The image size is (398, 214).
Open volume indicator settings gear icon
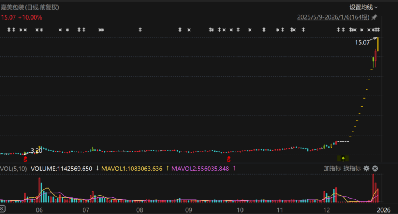point(366,168)
